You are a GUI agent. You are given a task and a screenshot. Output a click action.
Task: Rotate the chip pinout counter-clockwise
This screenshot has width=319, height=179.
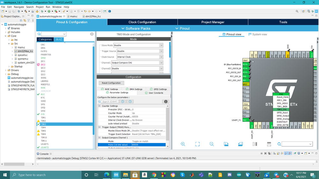pos(240,144)
